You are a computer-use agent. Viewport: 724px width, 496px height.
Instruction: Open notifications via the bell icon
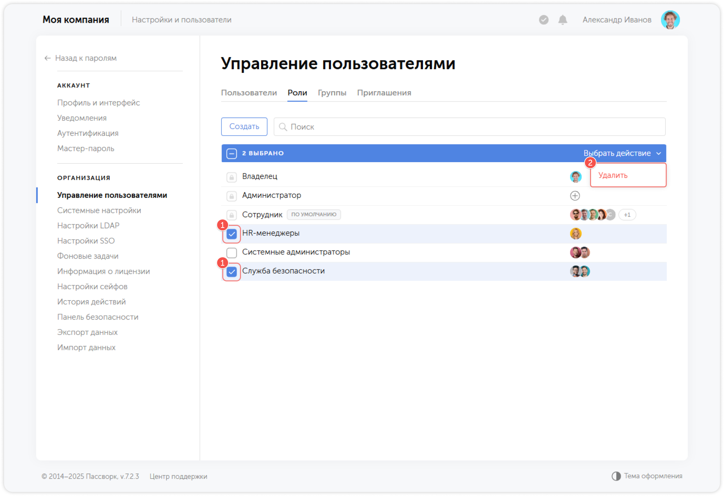(562, 20)
